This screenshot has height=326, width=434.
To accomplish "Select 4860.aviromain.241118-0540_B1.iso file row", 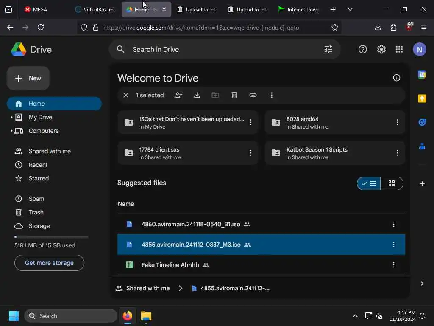I will pyautogui.click(x=261, y=224).
